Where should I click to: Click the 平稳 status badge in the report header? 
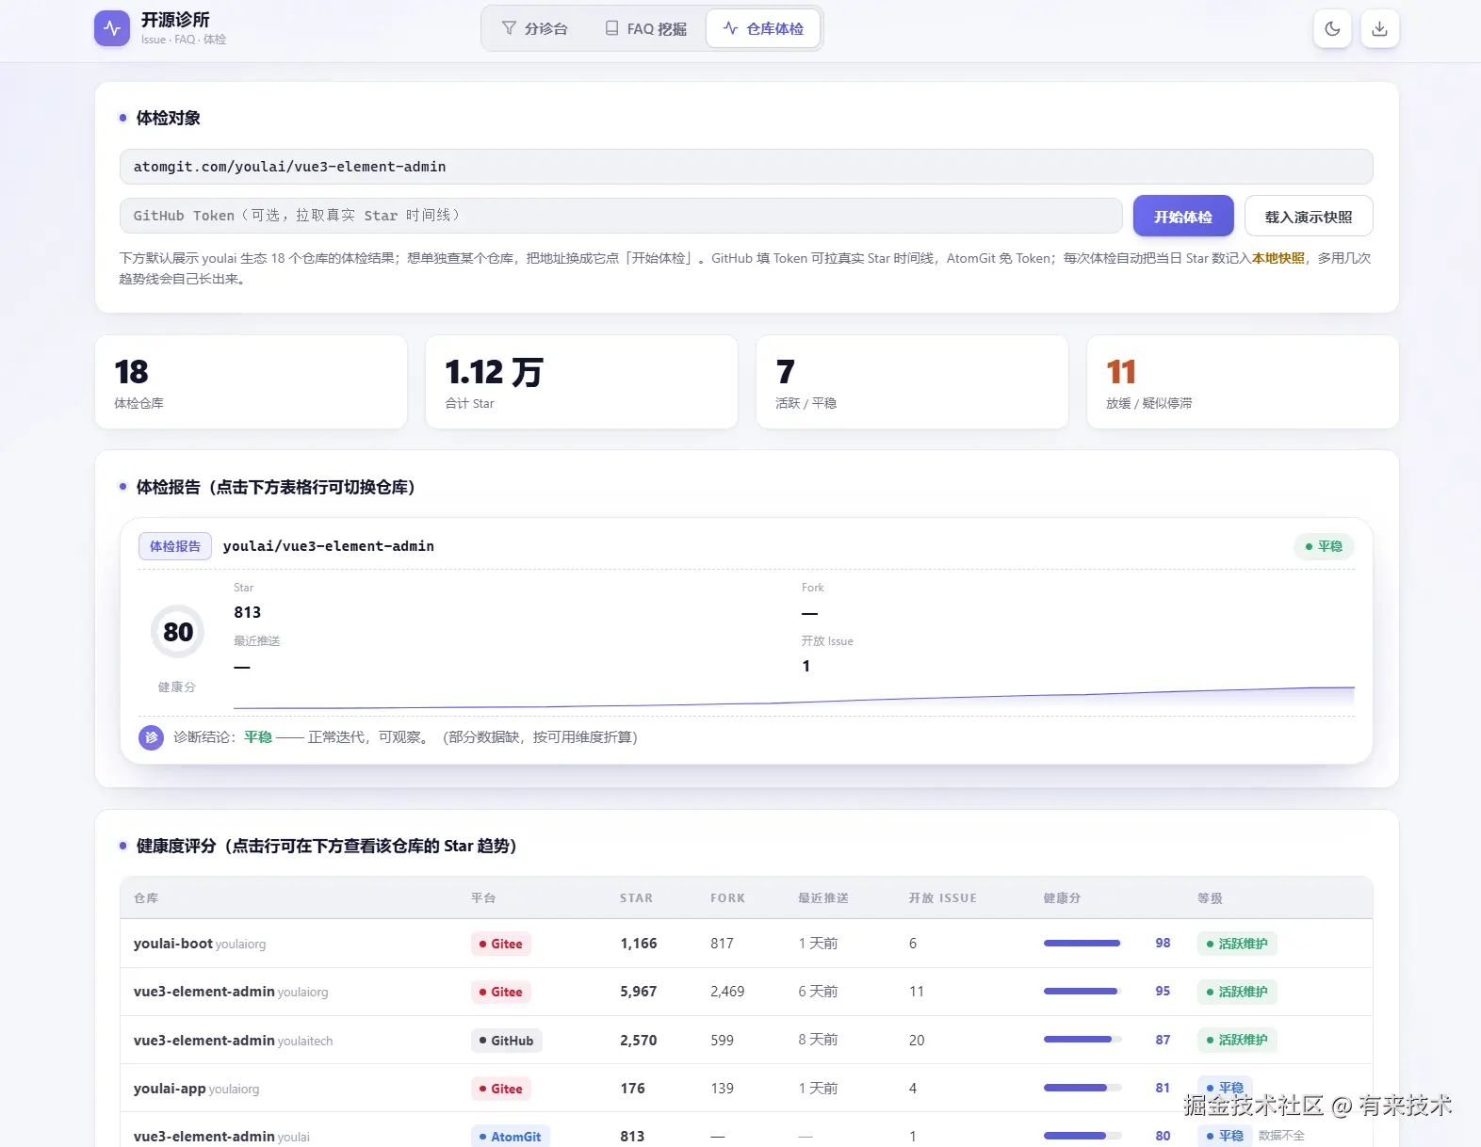coord(1324,546)
